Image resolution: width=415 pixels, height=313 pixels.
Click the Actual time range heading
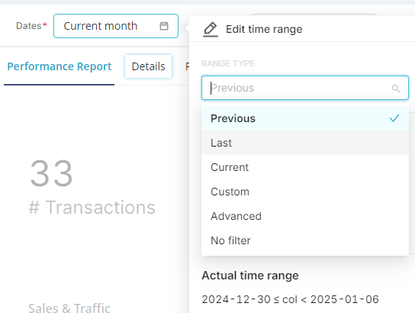pos(250,276)
